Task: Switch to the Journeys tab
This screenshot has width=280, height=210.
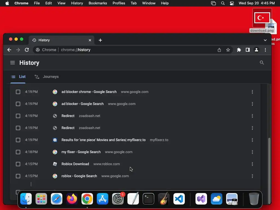Action: tap(46, 77)
